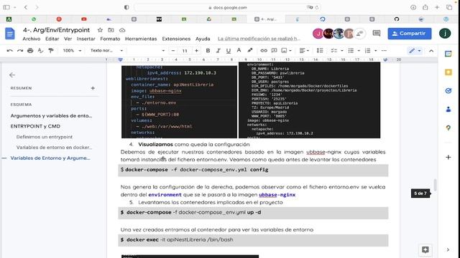
Task: Open the font family dropdown
Action: coord(147,51)
